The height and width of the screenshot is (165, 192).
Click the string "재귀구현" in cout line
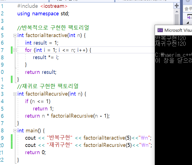tap(60, 145)
